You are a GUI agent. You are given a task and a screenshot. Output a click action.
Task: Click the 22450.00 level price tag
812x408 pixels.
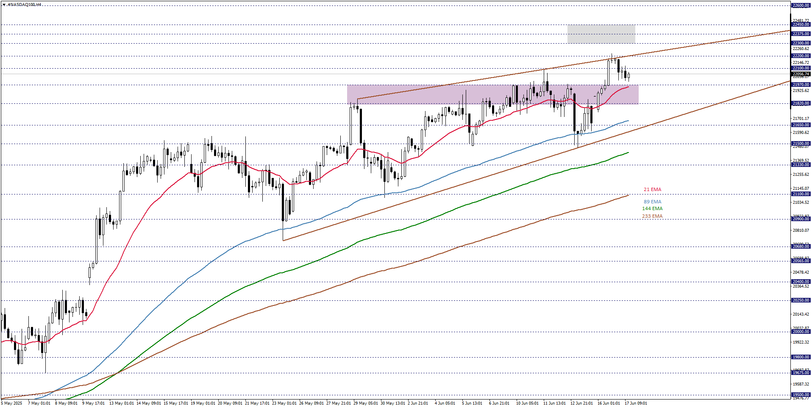click(x=801, y=25)
